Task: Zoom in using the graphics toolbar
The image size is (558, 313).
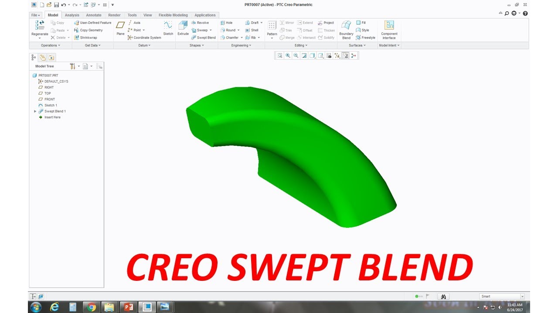Action: (x=288, y=55)
